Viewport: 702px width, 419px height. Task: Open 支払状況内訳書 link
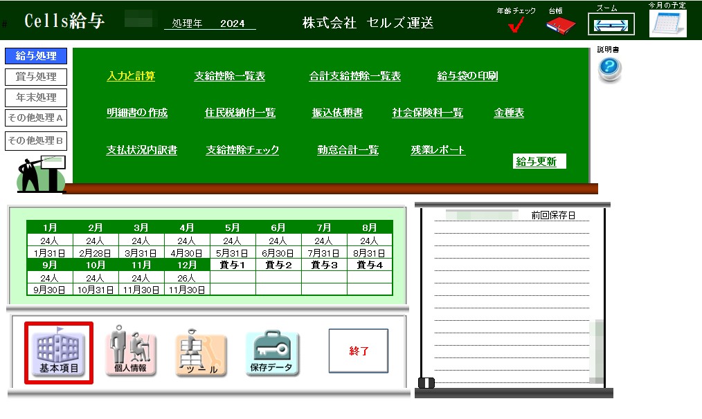click(141, 150)
